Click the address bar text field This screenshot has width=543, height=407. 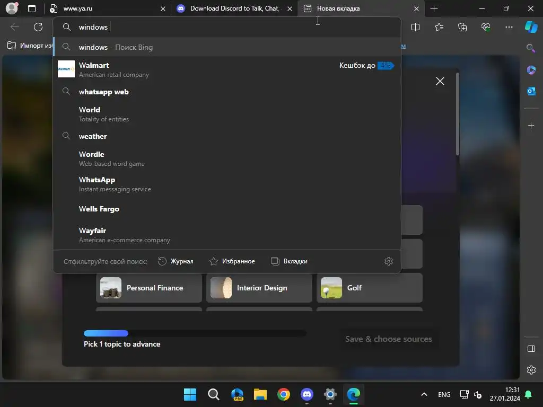(x=227, y=27)
